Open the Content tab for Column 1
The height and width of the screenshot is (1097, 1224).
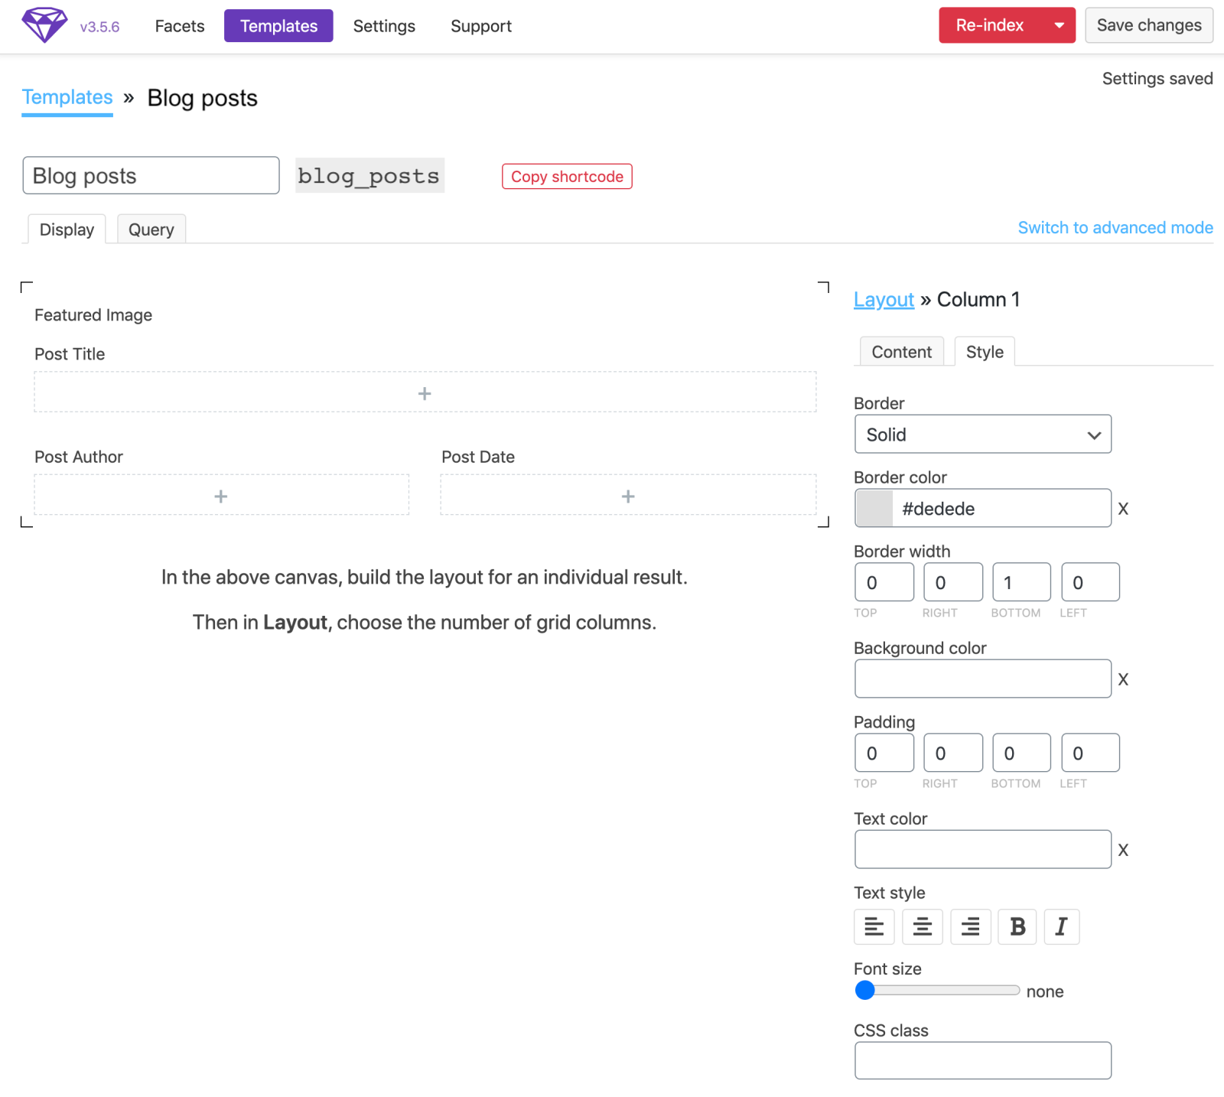click(x=901, y=352)
